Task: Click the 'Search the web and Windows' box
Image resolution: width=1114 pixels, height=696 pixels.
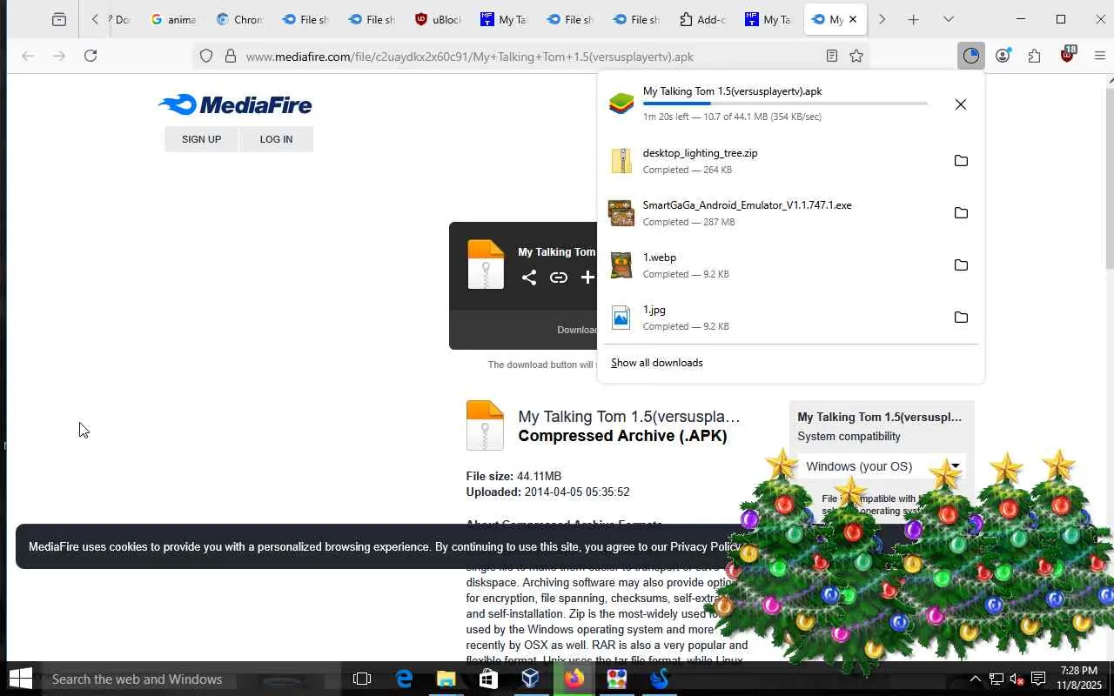Action: [x=191, y=679]
